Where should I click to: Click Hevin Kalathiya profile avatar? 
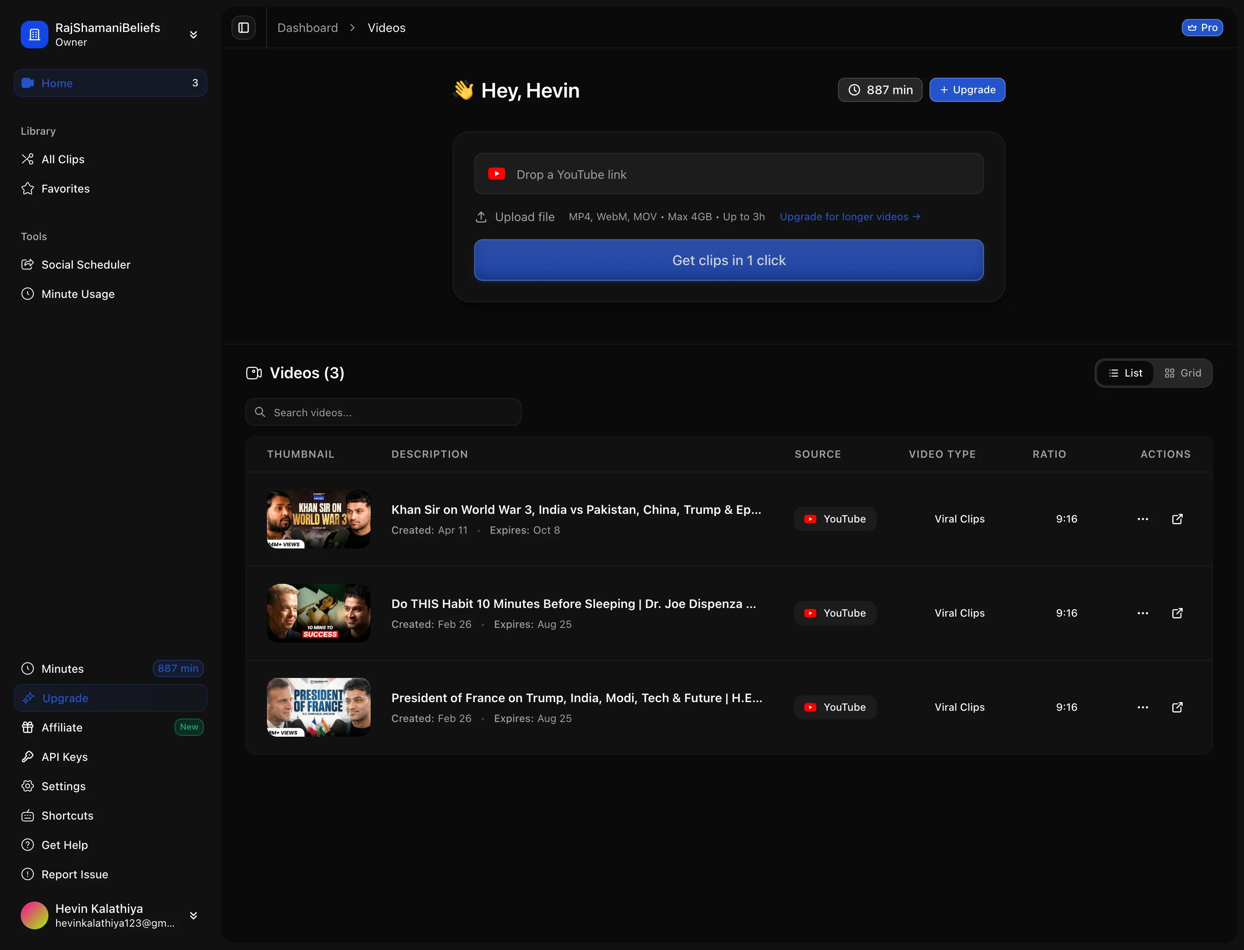[35, 915]
